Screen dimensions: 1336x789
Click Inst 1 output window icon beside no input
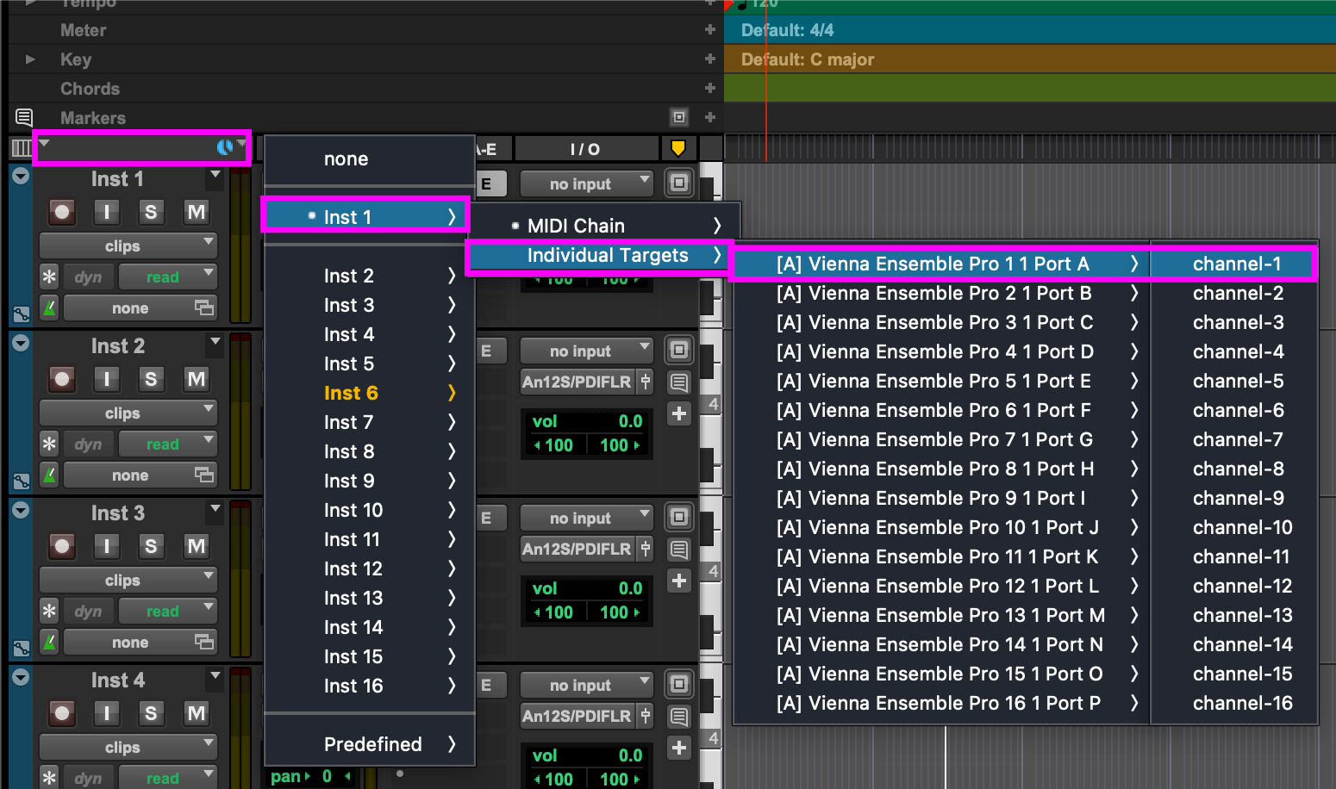(x=679, y=183)
